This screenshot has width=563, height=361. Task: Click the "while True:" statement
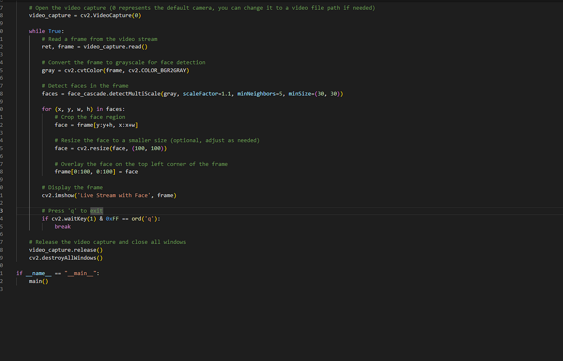pyautogui.click(x=46, y=31)
